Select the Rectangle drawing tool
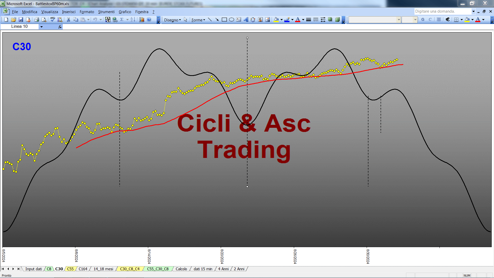 pos(224,20)
